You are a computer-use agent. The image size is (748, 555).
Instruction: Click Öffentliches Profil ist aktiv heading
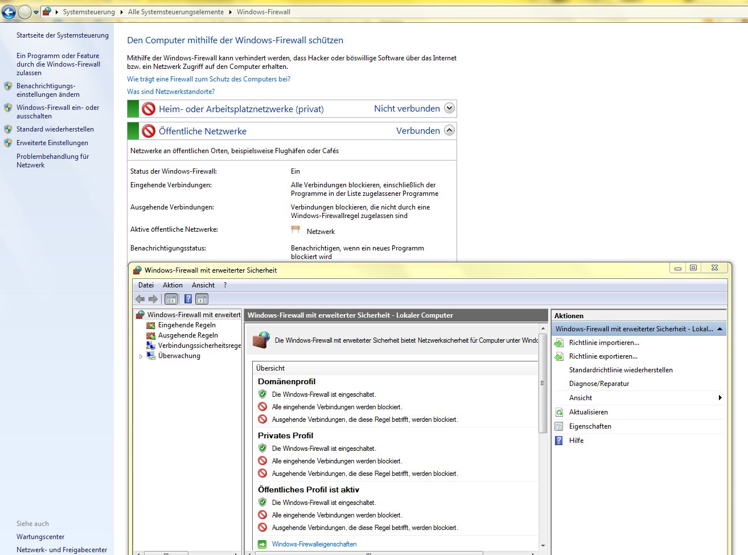point(309,490)
